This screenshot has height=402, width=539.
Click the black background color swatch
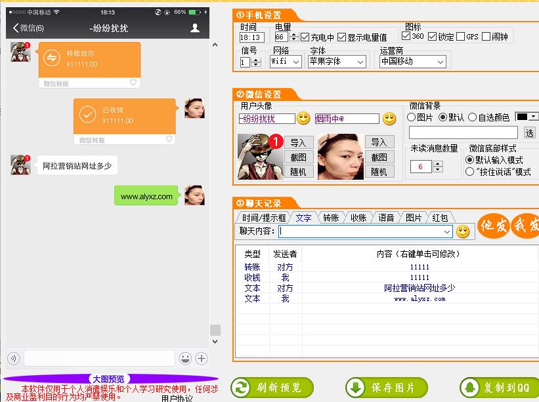(x=522, y=117)
